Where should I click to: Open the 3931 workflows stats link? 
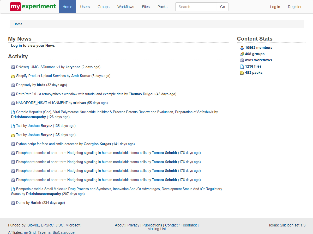point(258,60)
